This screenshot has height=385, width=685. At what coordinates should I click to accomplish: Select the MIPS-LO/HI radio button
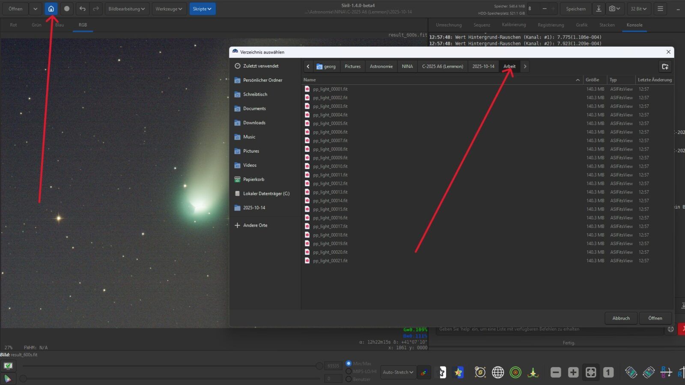pos(348,371)
